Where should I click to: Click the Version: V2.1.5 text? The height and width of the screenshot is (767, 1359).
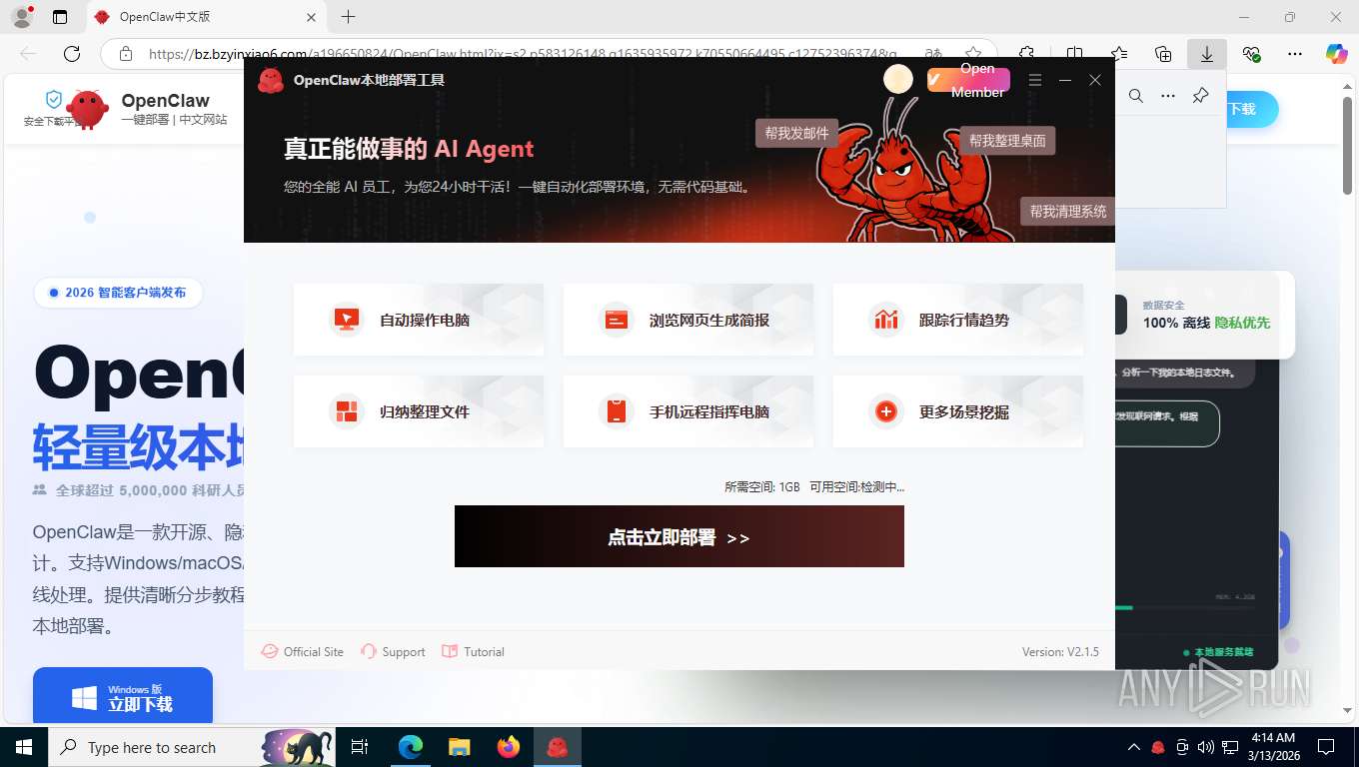click(1060, 651)
